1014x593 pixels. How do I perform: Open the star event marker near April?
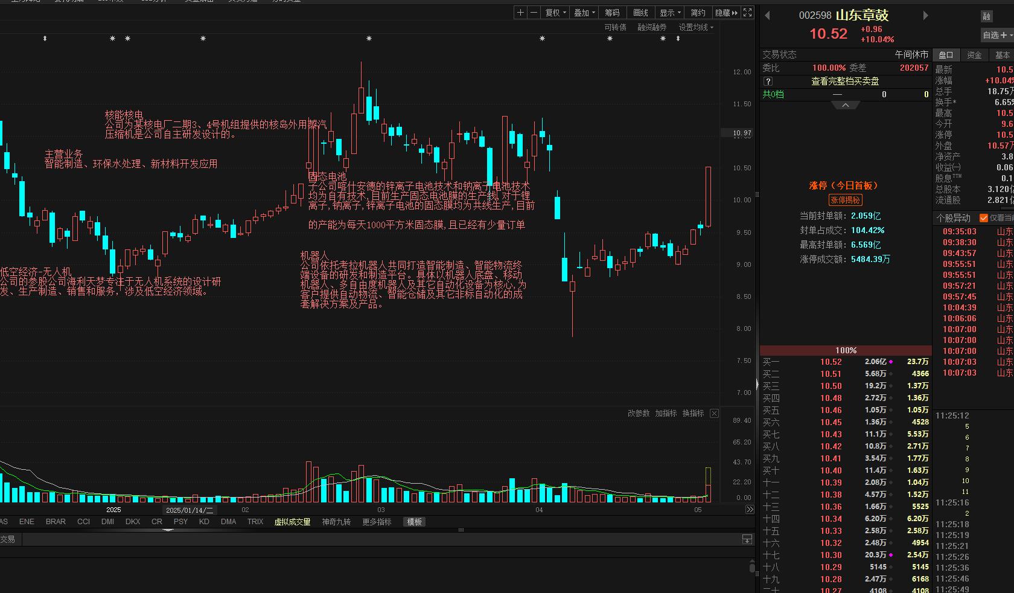tap(542, 39)
